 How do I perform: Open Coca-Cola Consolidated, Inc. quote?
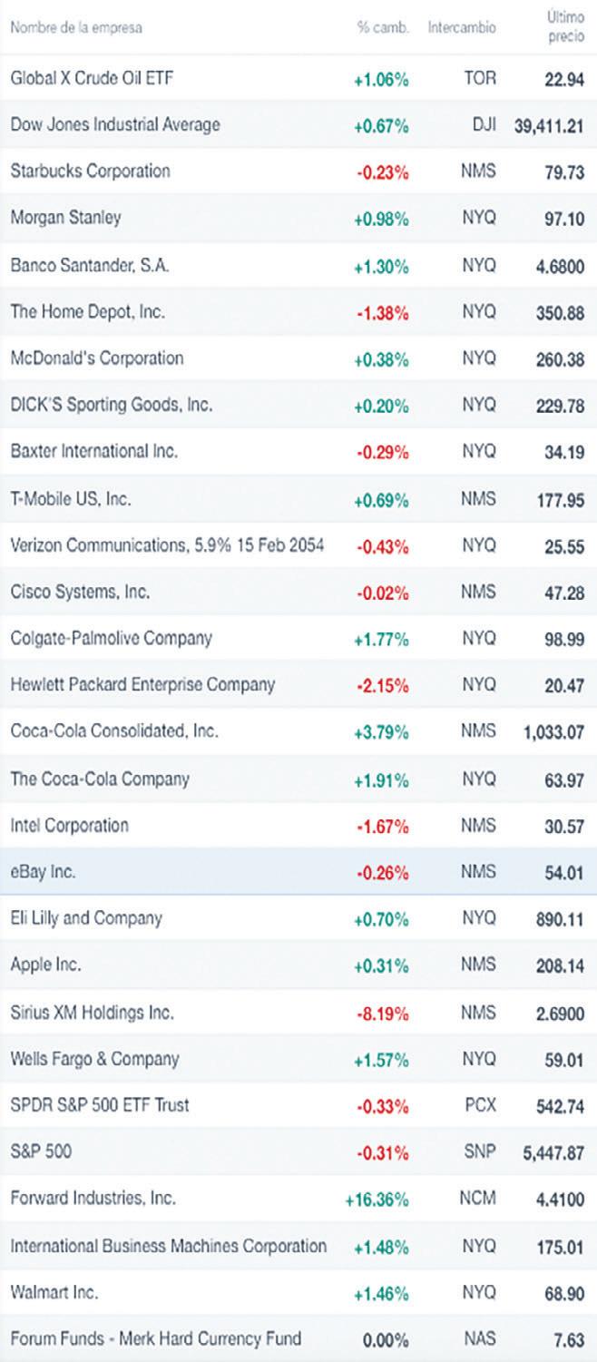click(113, 731)
